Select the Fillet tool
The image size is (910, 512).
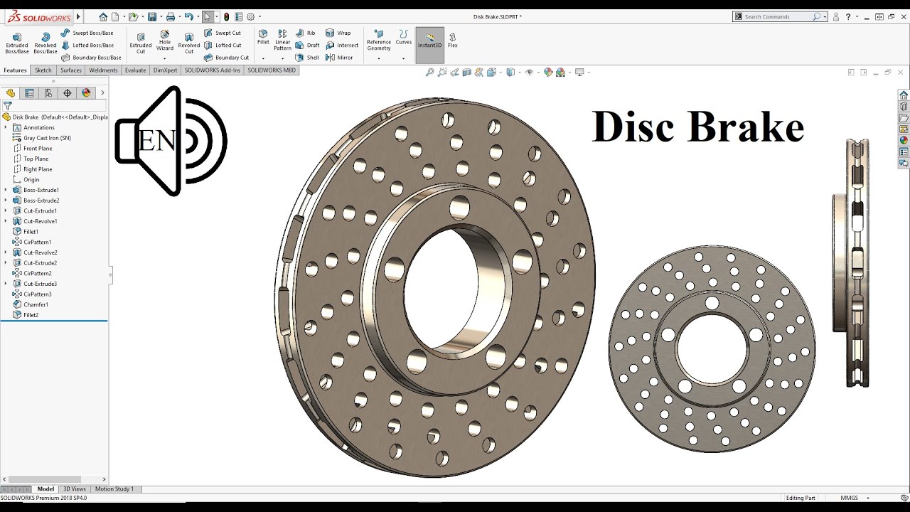click(263, 38)
